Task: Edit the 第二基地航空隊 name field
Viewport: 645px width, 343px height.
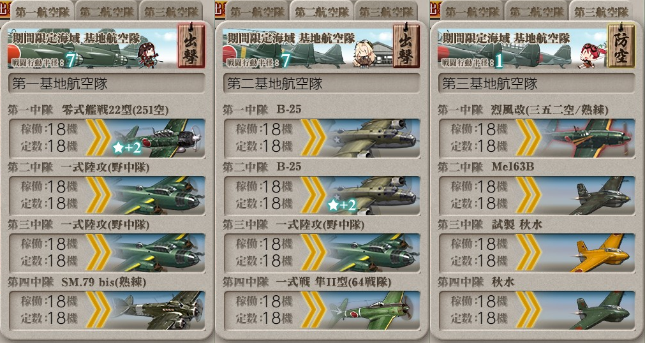Action: pos(322,84)
